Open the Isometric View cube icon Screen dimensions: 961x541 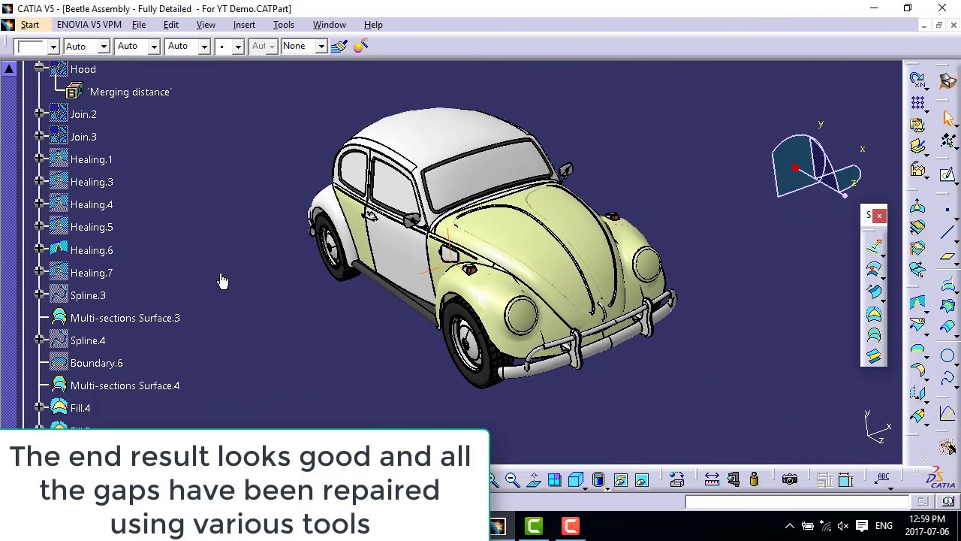pyautogui.click(x=575, y=480)
